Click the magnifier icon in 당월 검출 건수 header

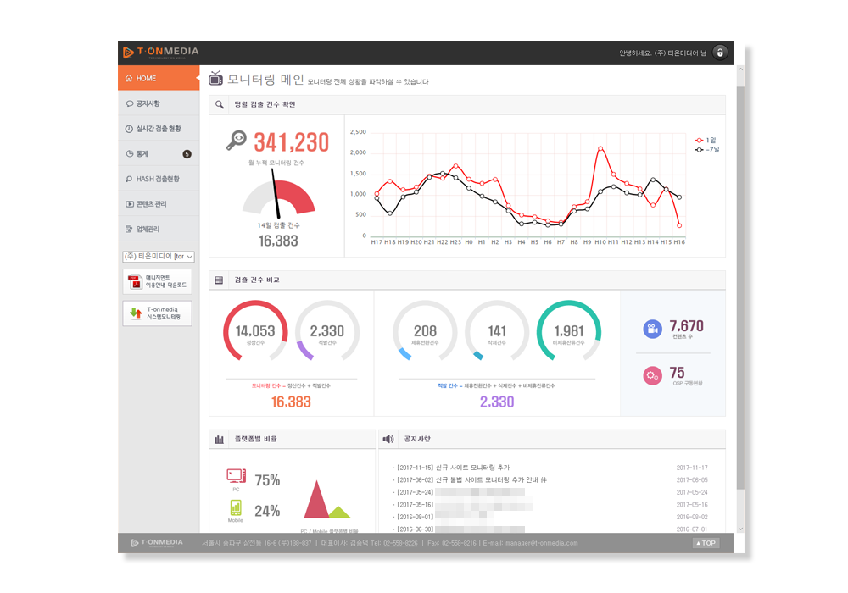click(x=219, y=104)
